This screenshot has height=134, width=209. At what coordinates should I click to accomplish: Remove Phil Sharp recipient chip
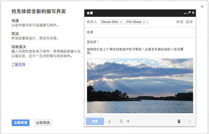pos(144,22)
